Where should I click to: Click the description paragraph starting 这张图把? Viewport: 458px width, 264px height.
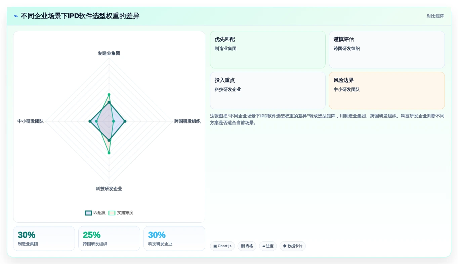[327, 119]
